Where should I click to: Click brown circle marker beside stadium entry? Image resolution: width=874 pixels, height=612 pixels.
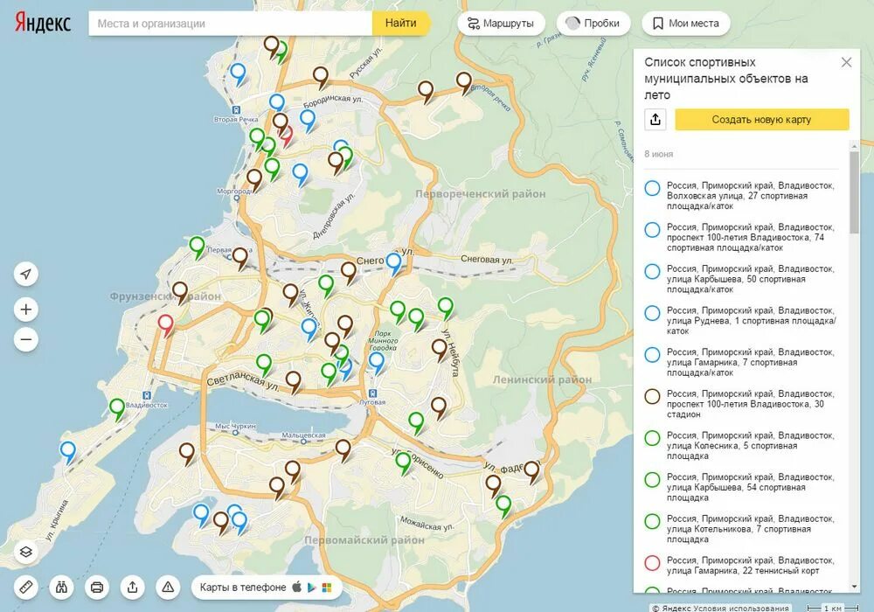tap(652, 396)
